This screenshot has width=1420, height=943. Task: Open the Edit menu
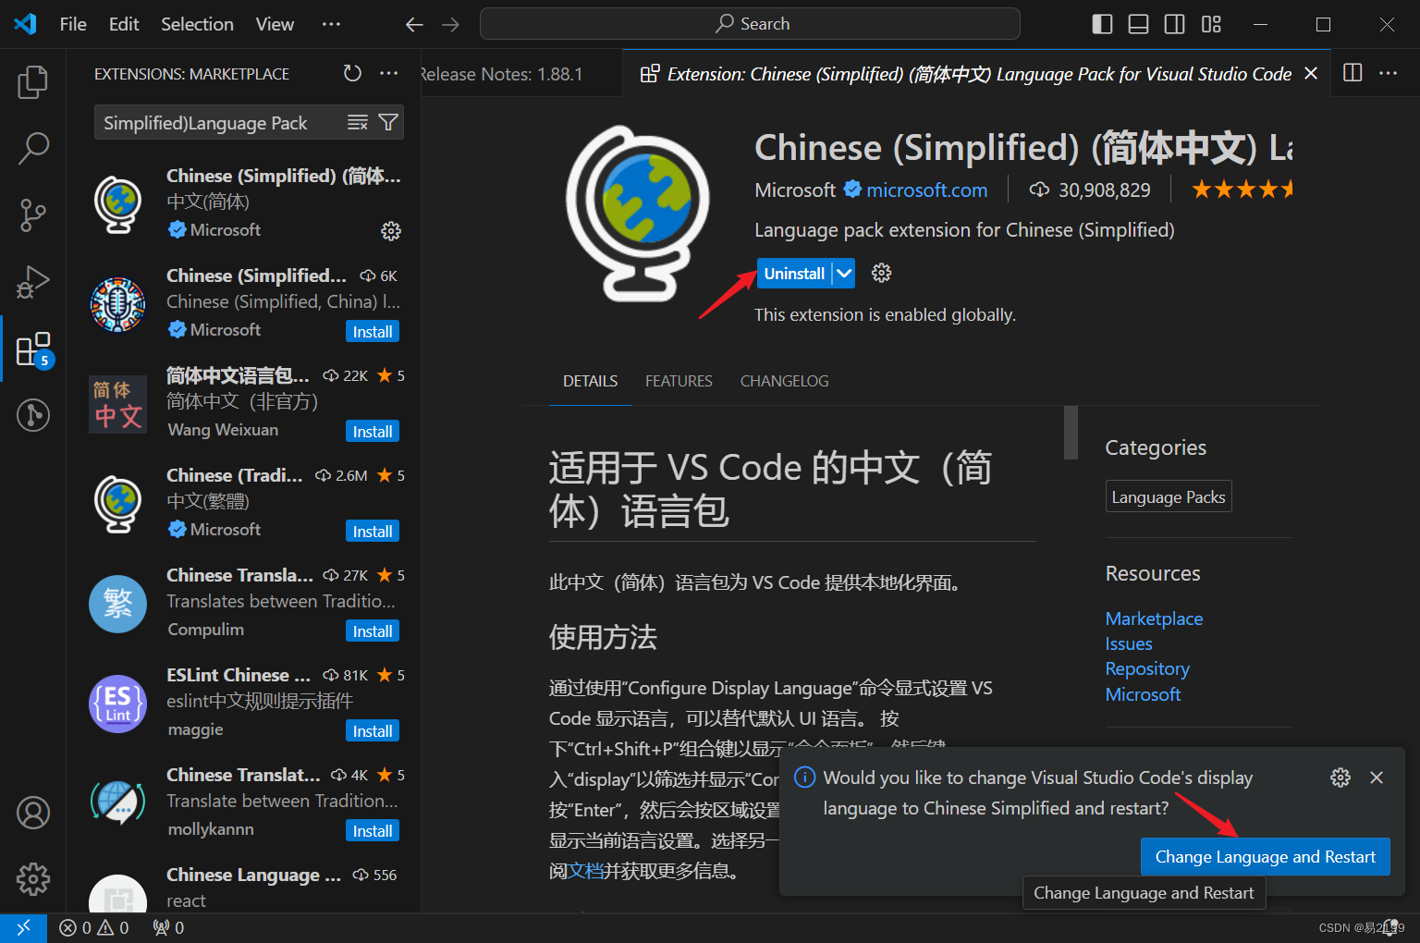click(x=124, y=24)
